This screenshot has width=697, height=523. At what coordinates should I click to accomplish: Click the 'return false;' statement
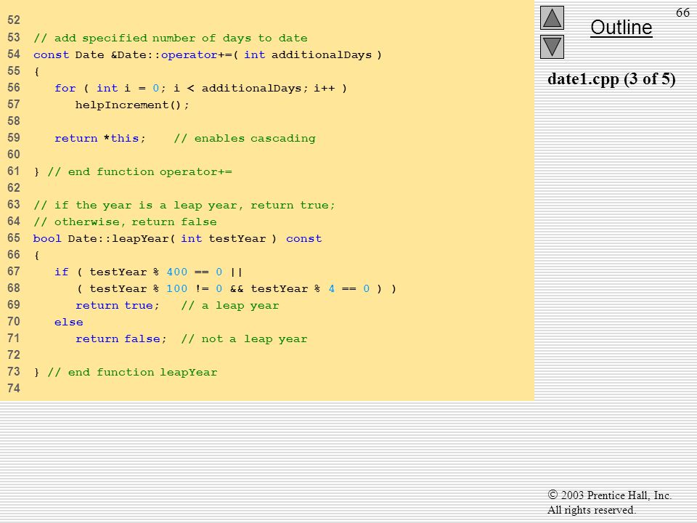coord(121,339)
